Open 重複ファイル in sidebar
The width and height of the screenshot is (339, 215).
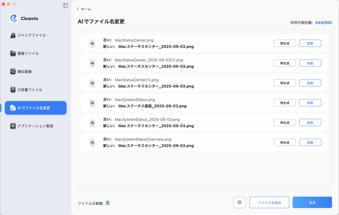pyautogui.click(x=35, y=53)
